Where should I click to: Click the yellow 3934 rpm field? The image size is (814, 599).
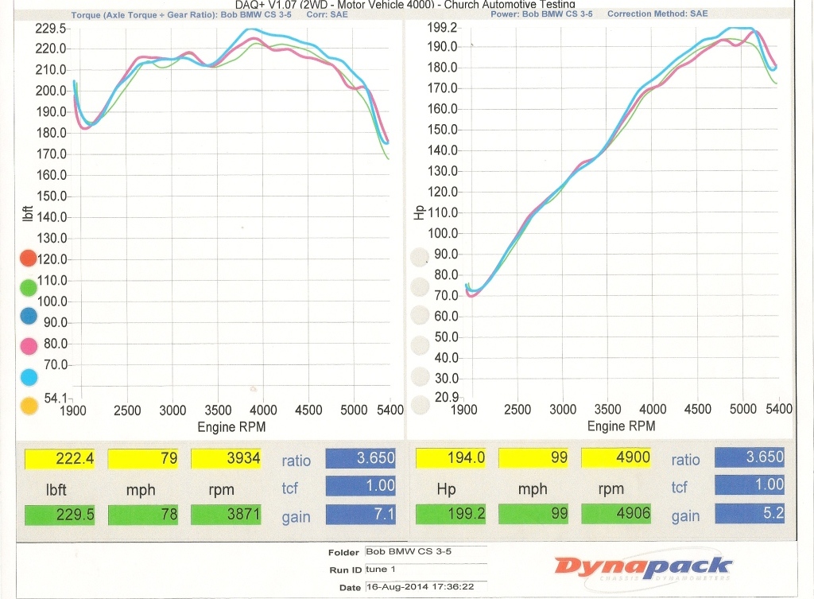click(x=225, y=459)
